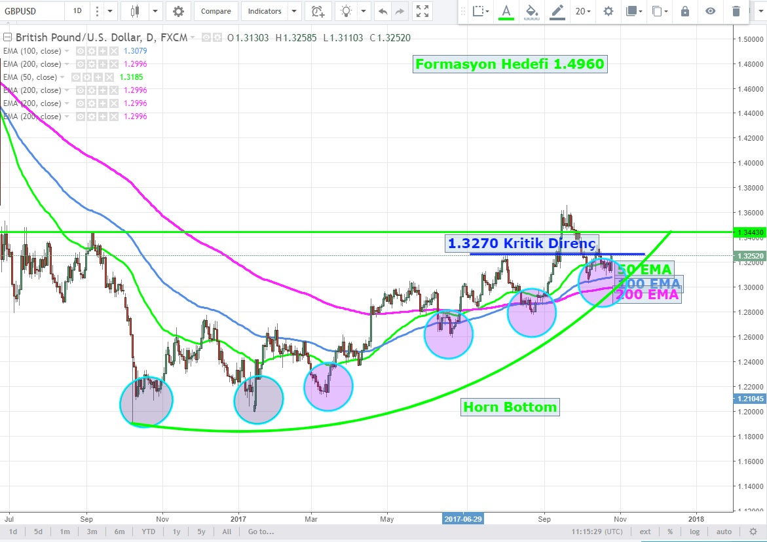767x542 pixels.
Task: Open the ideas lightbulb icon
Action: 345,11
